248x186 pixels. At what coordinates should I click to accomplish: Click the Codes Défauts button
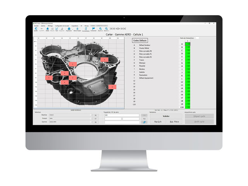(140, 40)
